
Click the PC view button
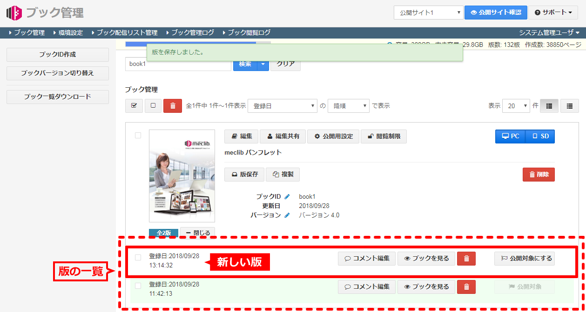pyautogui.click(x=510, y=136)
